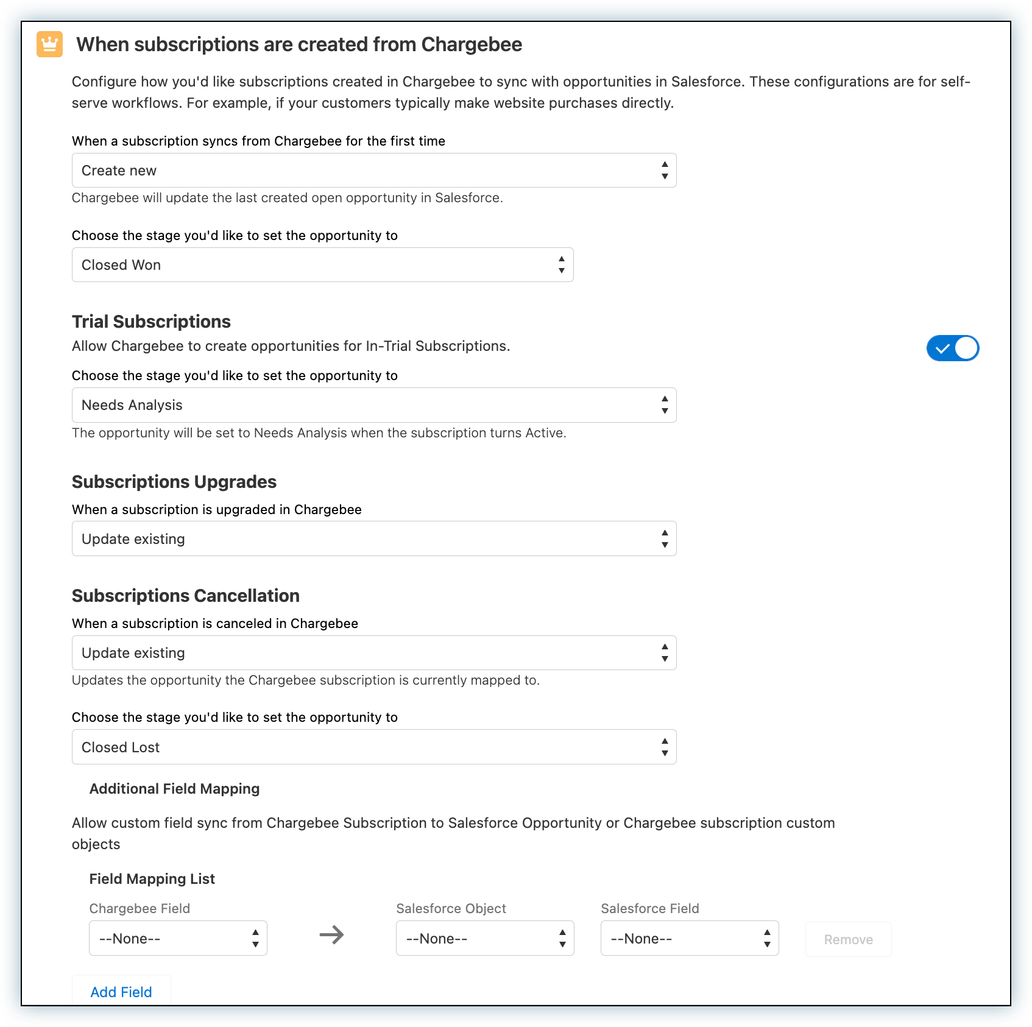The width and height of the screenshot is (1032, 1027).
Task: Open the subscription upgraded action dropdown
Action: point(373,539)
